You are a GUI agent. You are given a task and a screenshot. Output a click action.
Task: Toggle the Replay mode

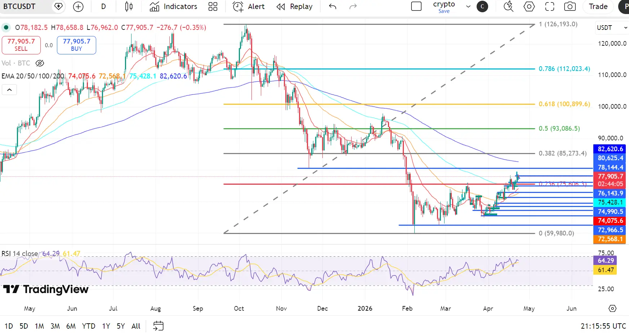coord(294,6)
